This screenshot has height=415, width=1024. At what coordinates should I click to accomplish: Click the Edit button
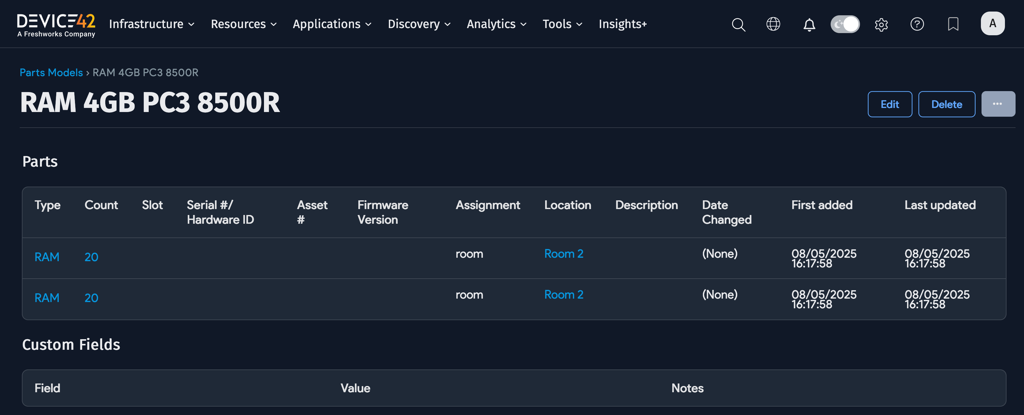(889, 104)
